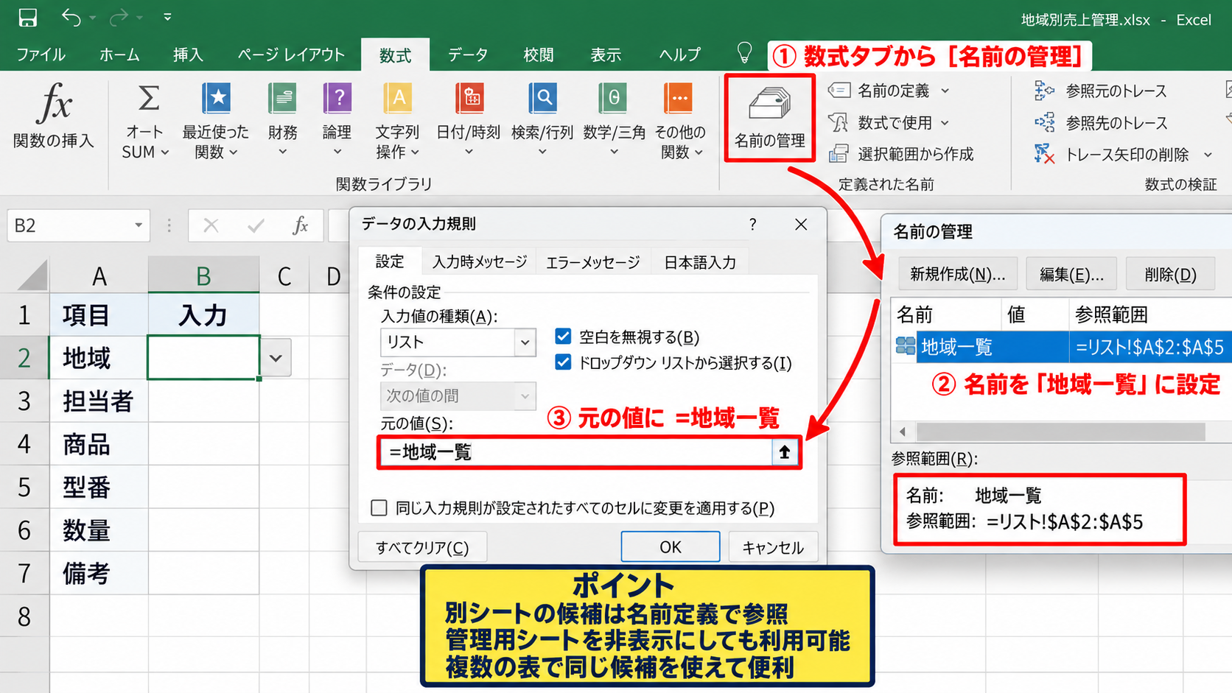This screenshot has width=1232, height=693.
Task: Switch to the ページ レイアウト tab
Action: pos(291,54)
